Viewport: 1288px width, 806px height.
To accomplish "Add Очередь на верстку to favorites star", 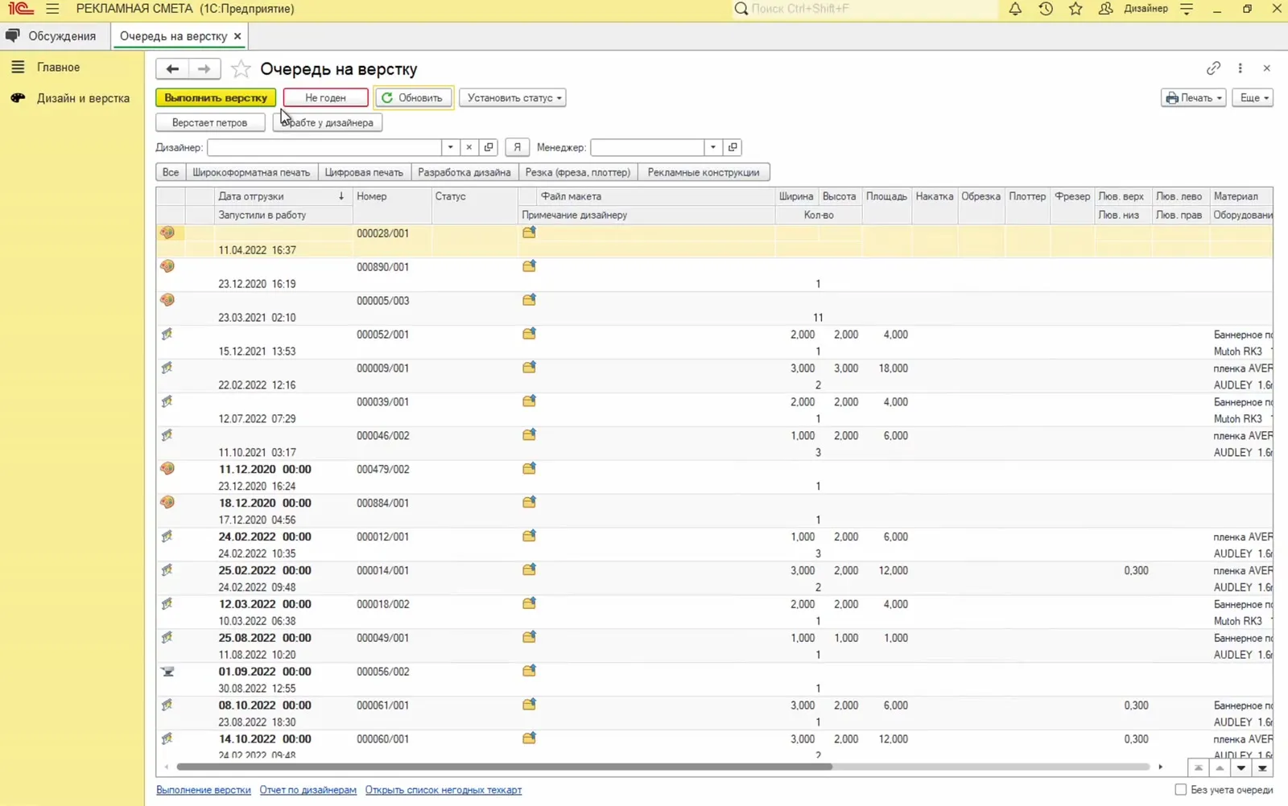I will click(x=240, y=69).
